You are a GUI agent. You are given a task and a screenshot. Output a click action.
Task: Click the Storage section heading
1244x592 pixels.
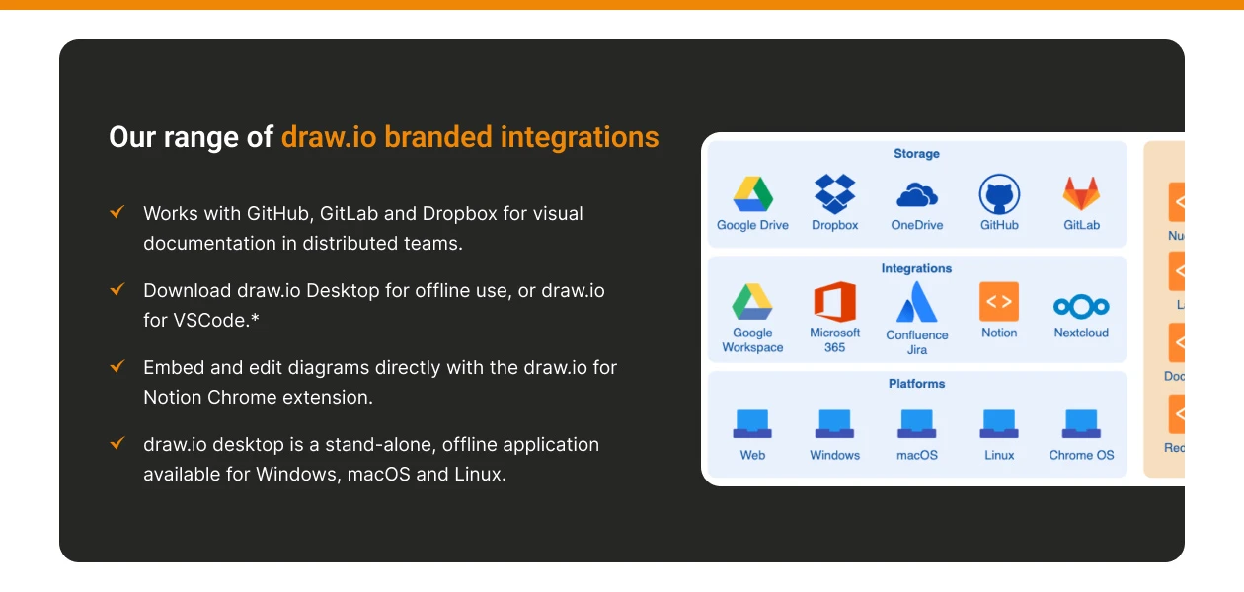(x=916, y=154)
